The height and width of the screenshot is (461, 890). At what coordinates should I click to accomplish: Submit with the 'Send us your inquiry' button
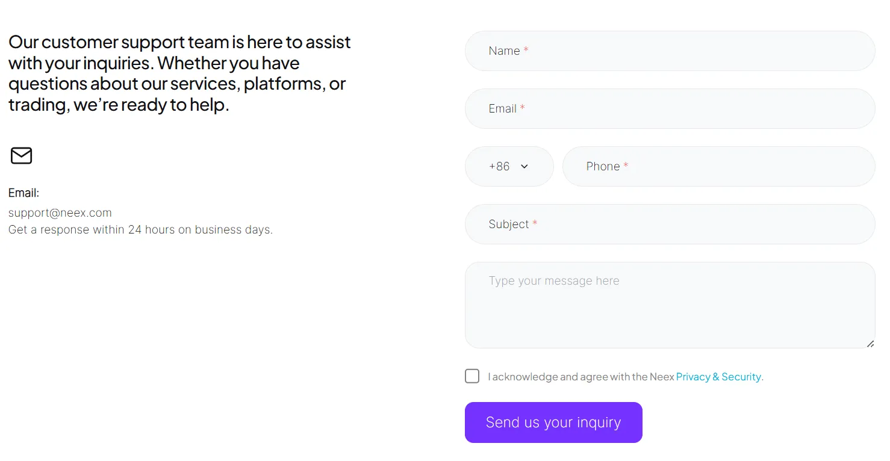click(553, 422)
